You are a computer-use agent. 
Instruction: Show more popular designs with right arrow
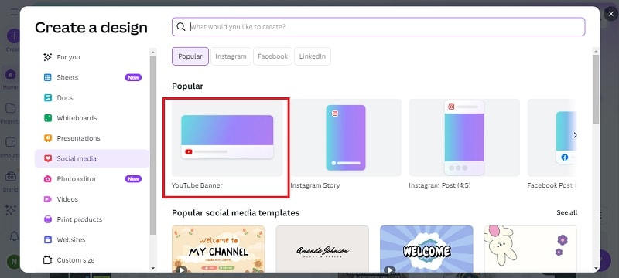[x=575, y=135]
